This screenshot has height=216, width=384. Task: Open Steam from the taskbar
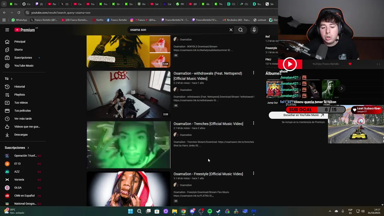point(218,211)
